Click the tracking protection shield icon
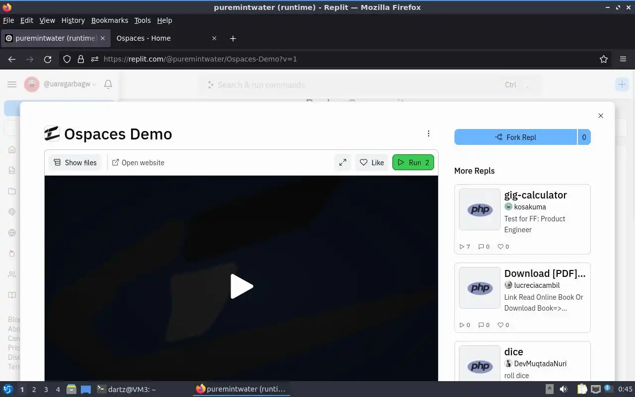This screenshot has width=635, height=397. (x=67, y=59)
